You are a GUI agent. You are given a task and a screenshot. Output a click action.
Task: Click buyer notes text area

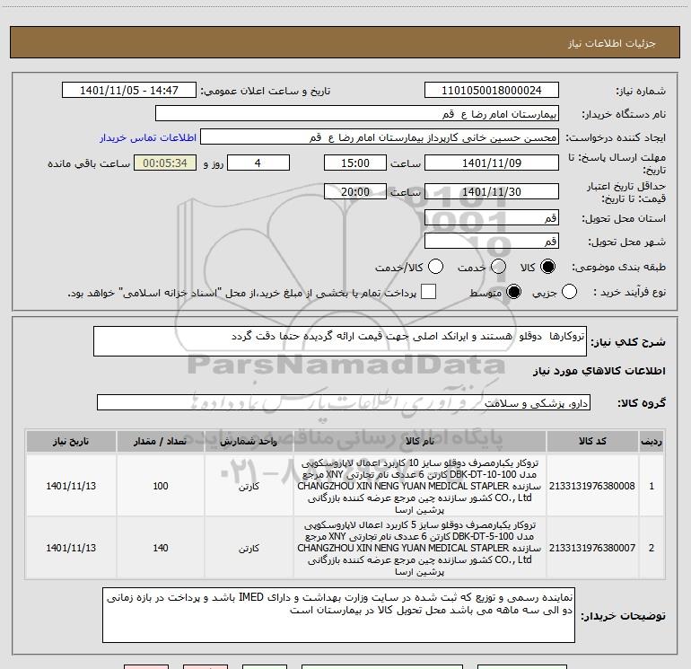[x=338, y=615]
